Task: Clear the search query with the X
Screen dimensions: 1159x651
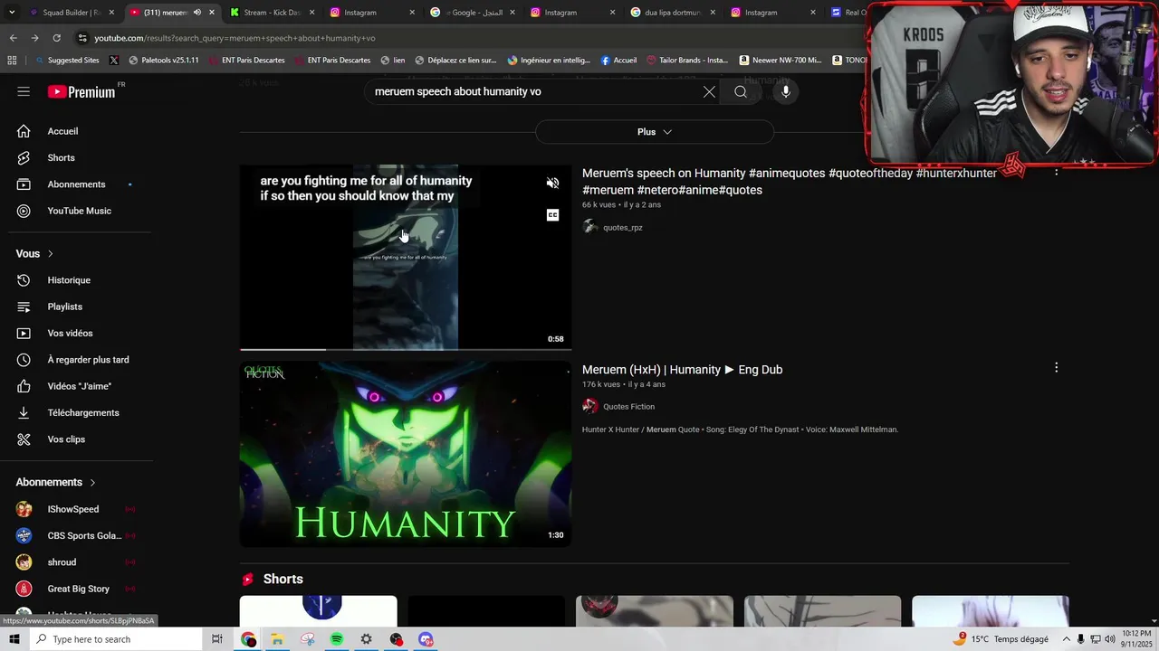Action: coord(709,91)
